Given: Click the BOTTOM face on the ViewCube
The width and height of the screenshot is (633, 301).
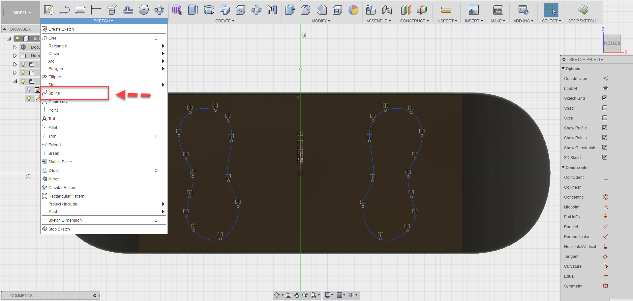Looking at the screenshot, I should (x=612, y=43).
